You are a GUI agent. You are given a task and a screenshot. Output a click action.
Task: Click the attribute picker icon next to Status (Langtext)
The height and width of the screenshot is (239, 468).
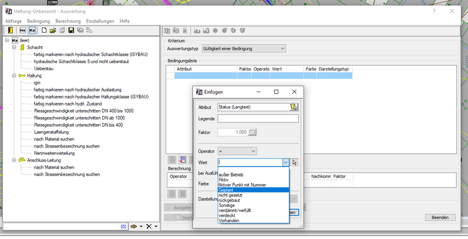coord(294,107)
